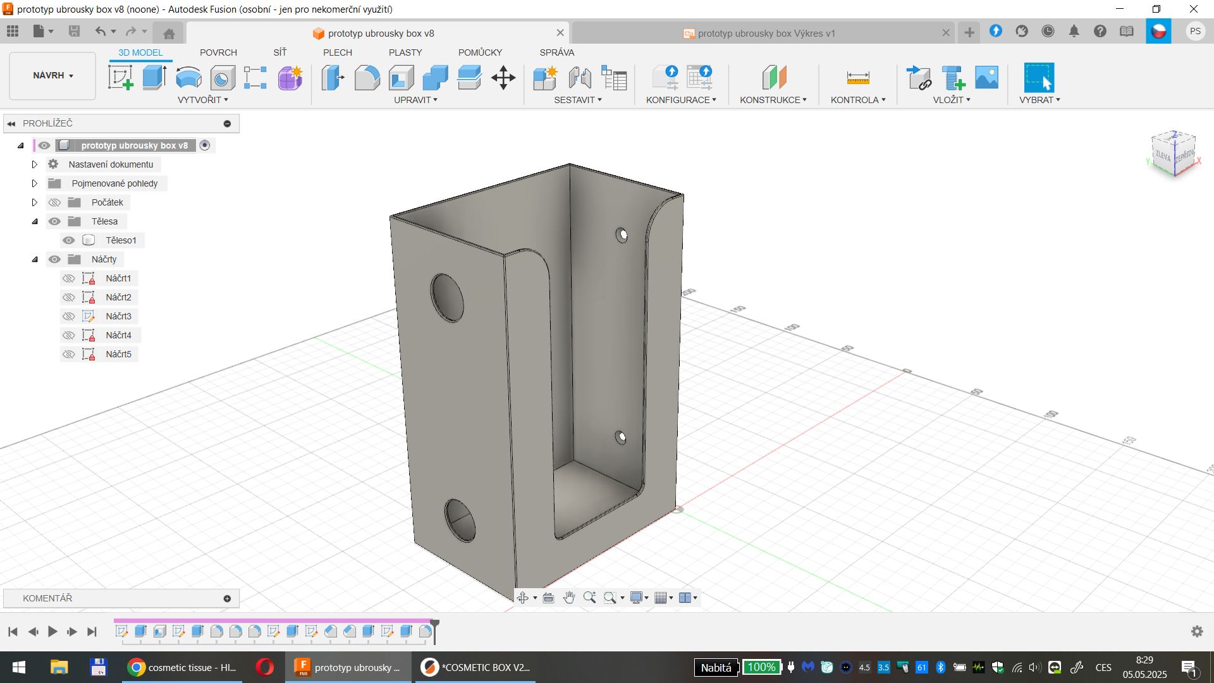Open timeline settings gear
The image size is (1214, 683).
click(x=1197, y=632)
